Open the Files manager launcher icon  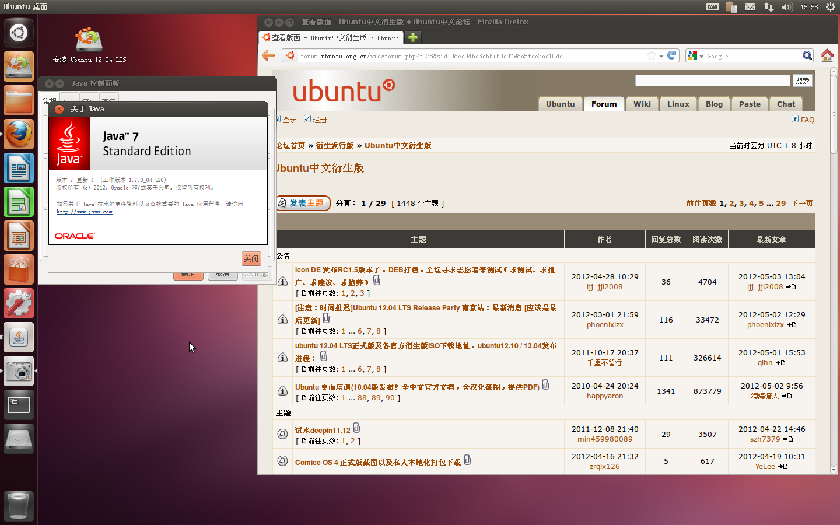click(x=19, y=100)
